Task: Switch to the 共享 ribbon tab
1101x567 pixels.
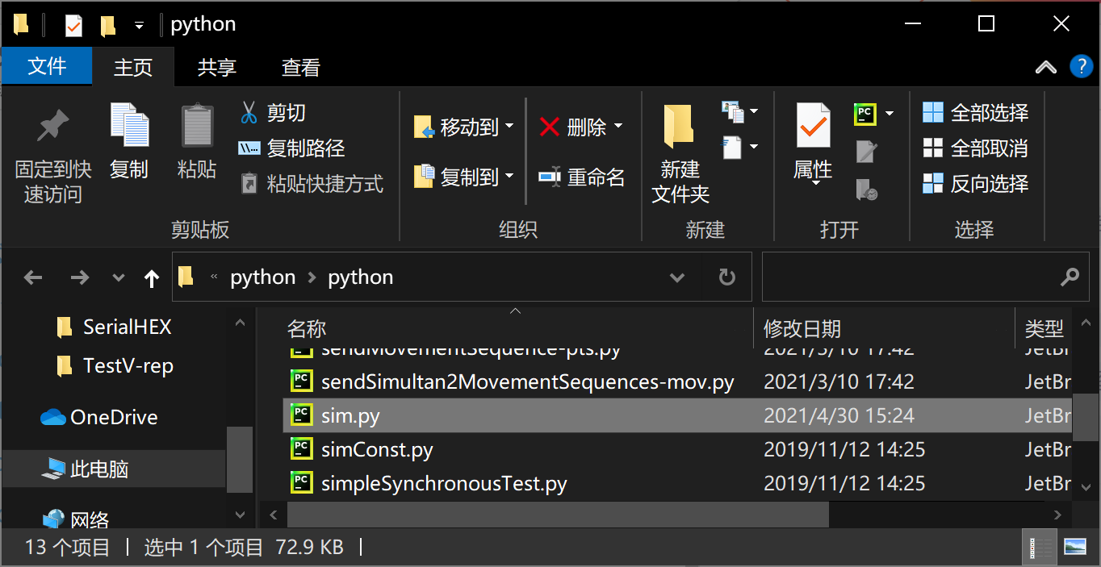Action: (x=216, y=67)
